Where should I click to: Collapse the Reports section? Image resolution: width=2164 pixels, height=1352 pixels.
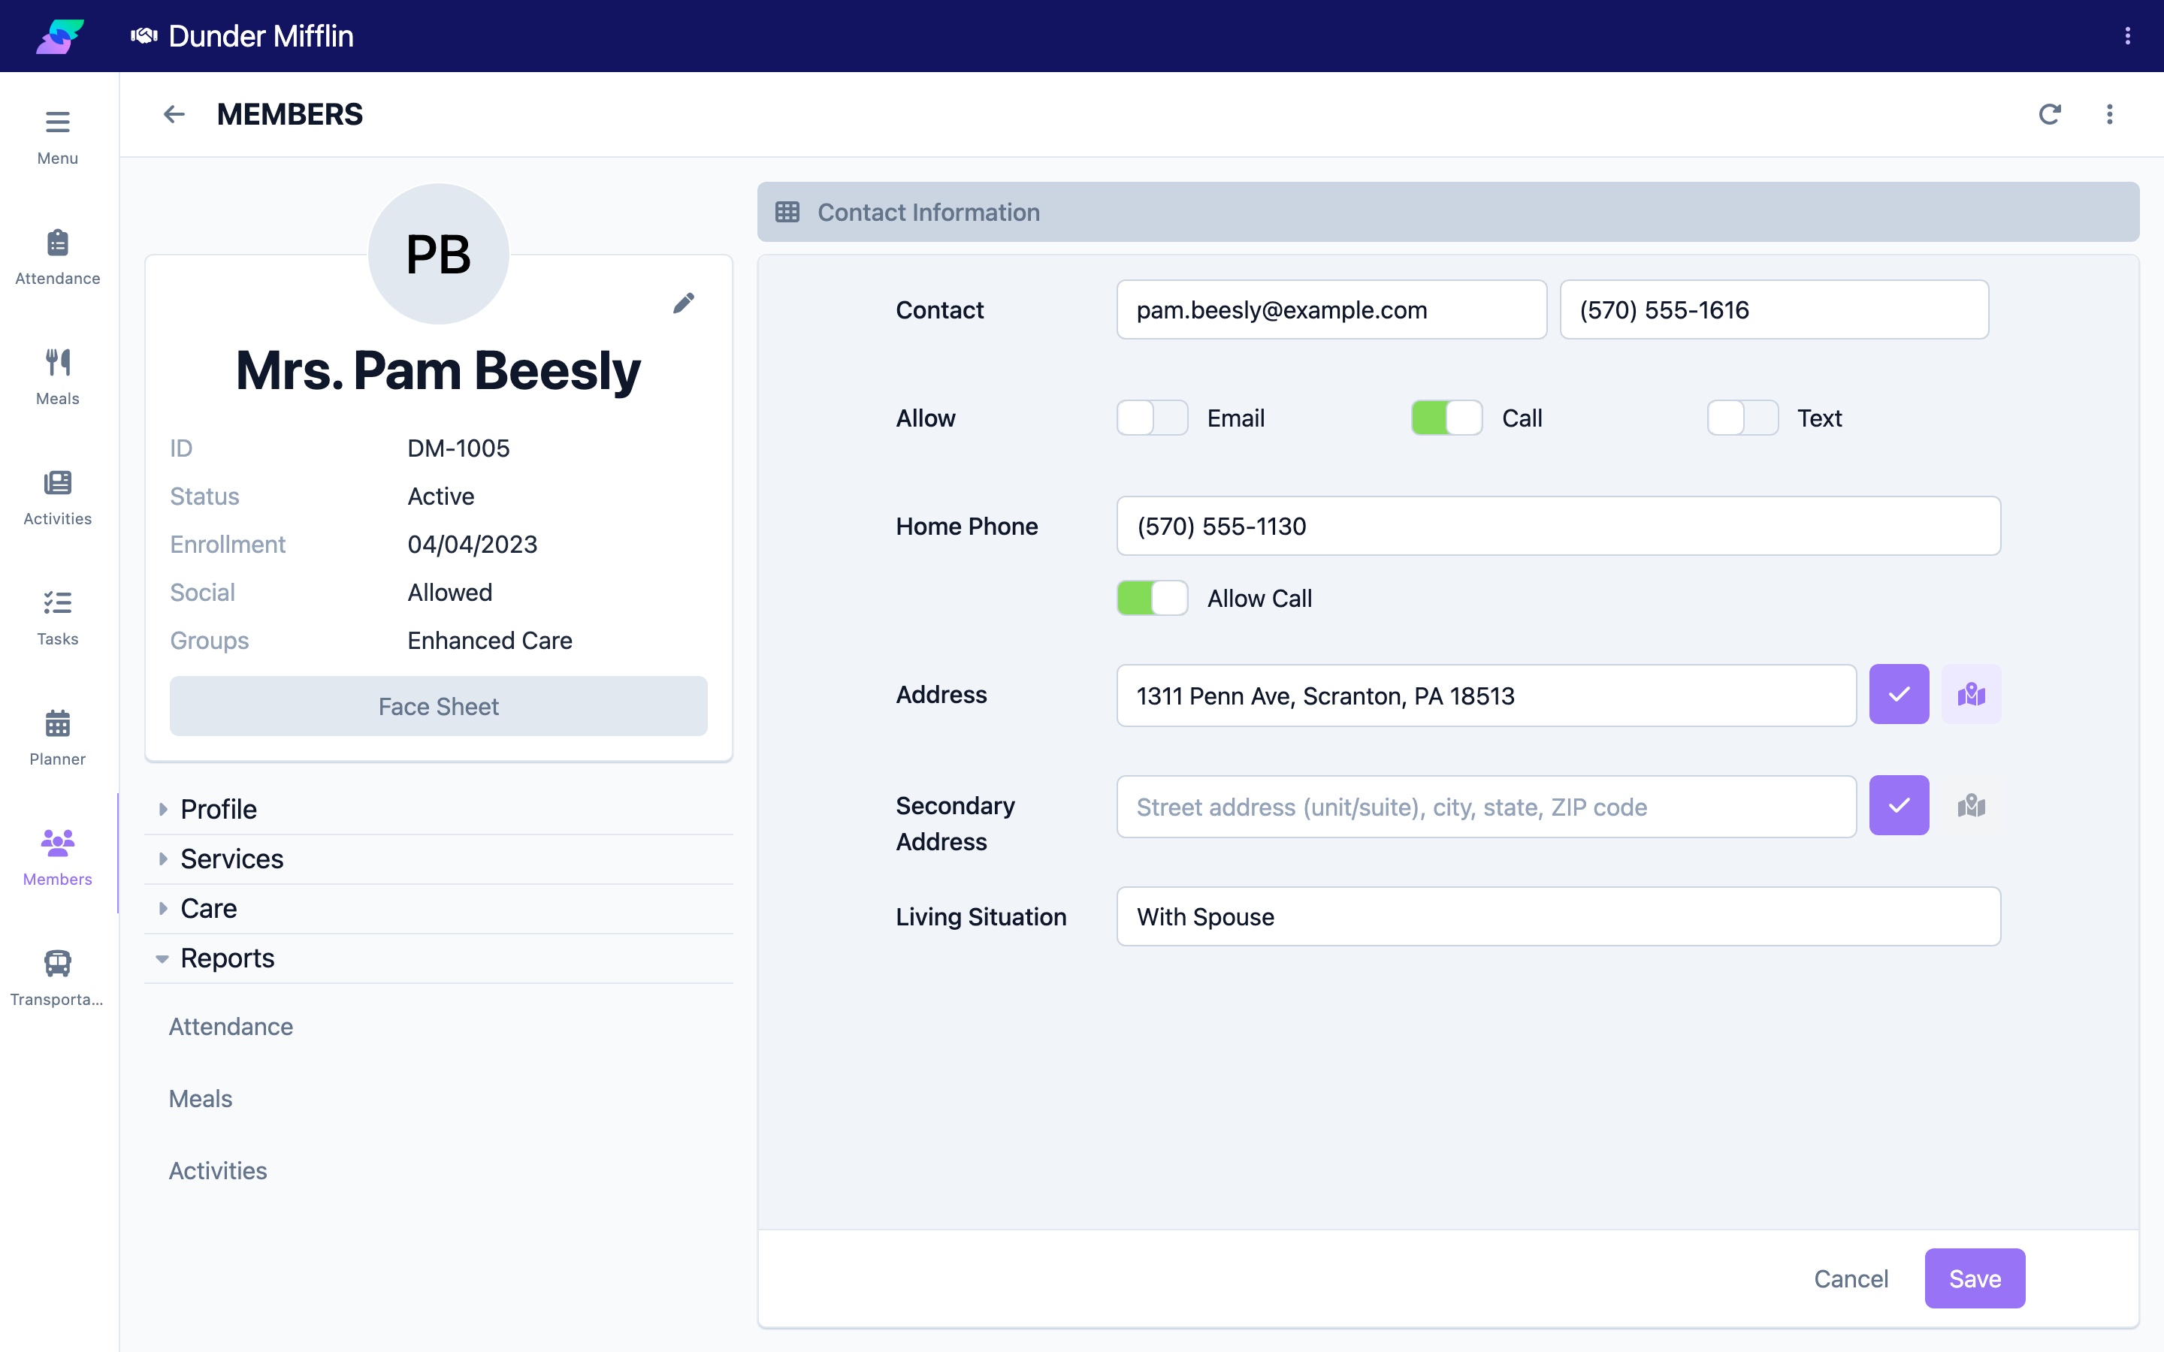(x=438, y=958)
